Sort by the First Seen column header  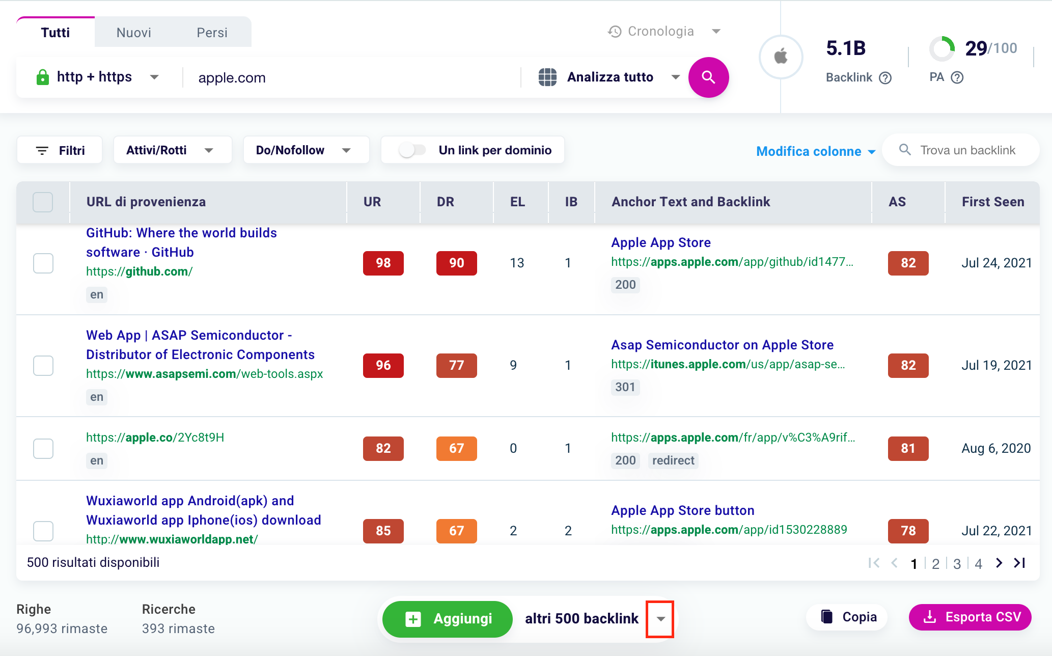click(x=993, y=202)
